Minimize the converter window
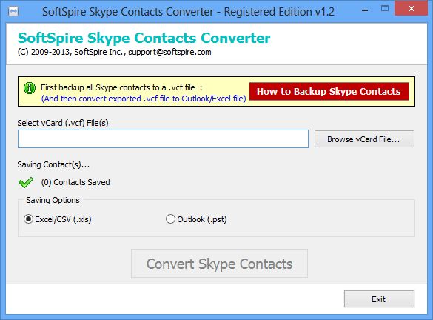 click(x=365, y=10)
